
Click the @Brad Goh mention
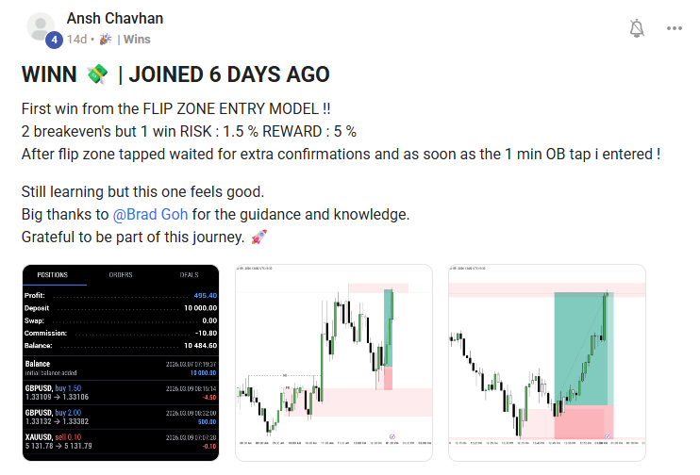point(150,215)
